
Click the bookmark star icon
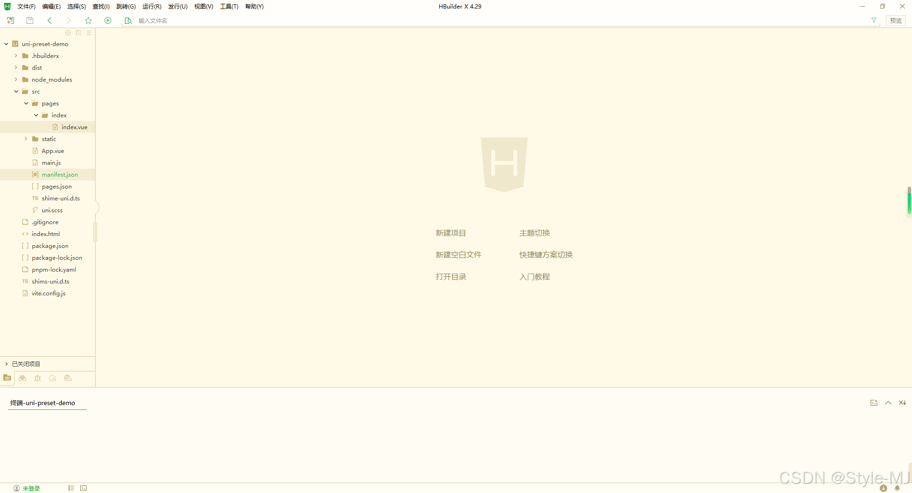(x=88, y=20)
